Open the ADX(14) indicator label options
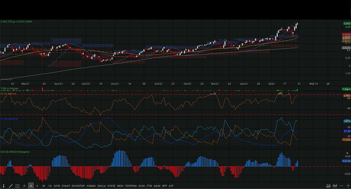 [x=9, y=119]
